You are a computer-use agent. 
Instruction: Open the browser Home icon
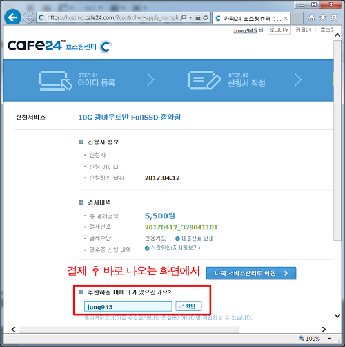coord(311,17)
